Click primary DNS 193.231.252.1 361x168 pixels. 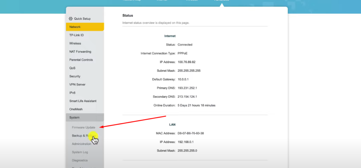[187, 88]
